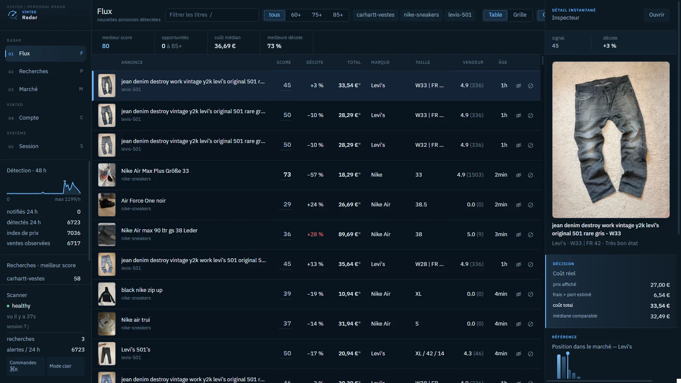Viewport: 681px width, 383px height.
Task: Block the W33 jean listing with score 50
Action: point(530,115)
